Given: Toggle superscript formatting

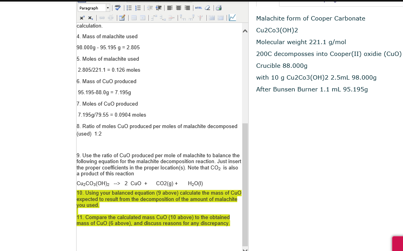Looking at the screenshot, I should coord(82,18).
